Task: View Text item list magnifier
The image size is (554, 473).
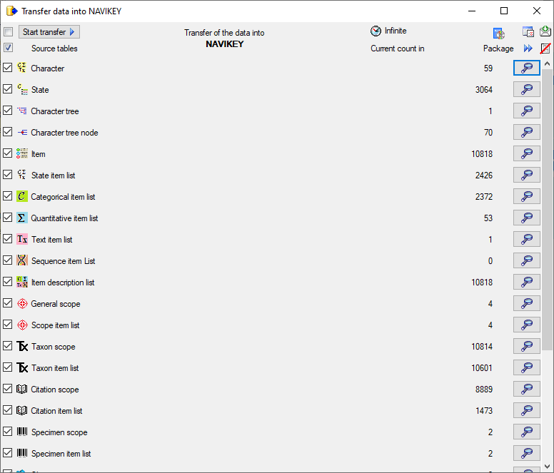Action: pos(526,239)
